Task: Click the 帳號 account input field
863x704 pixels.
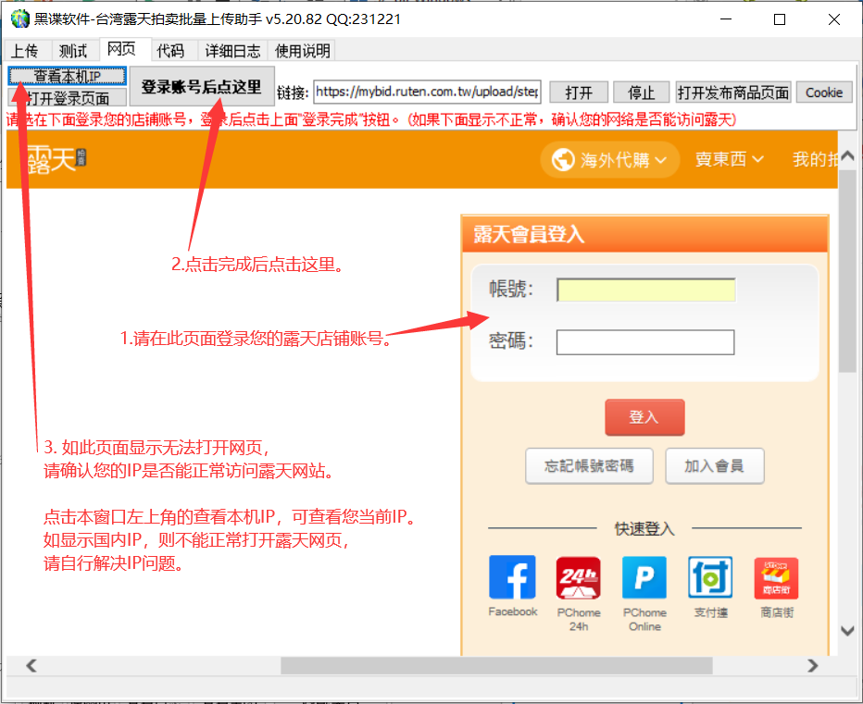Action: click(x=645, y=290)
